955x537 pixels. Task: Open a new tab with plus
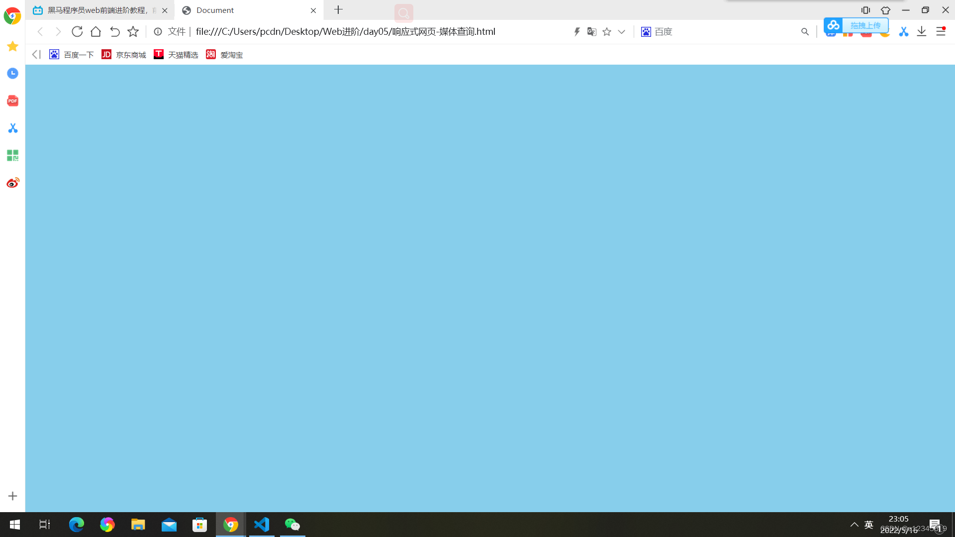pos(339,10)
